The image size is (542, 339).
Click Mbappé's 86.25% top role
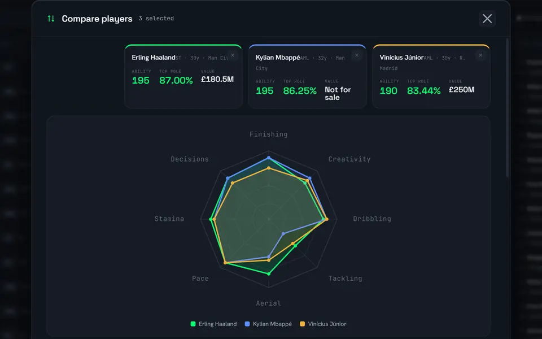[x=300, y=90]
